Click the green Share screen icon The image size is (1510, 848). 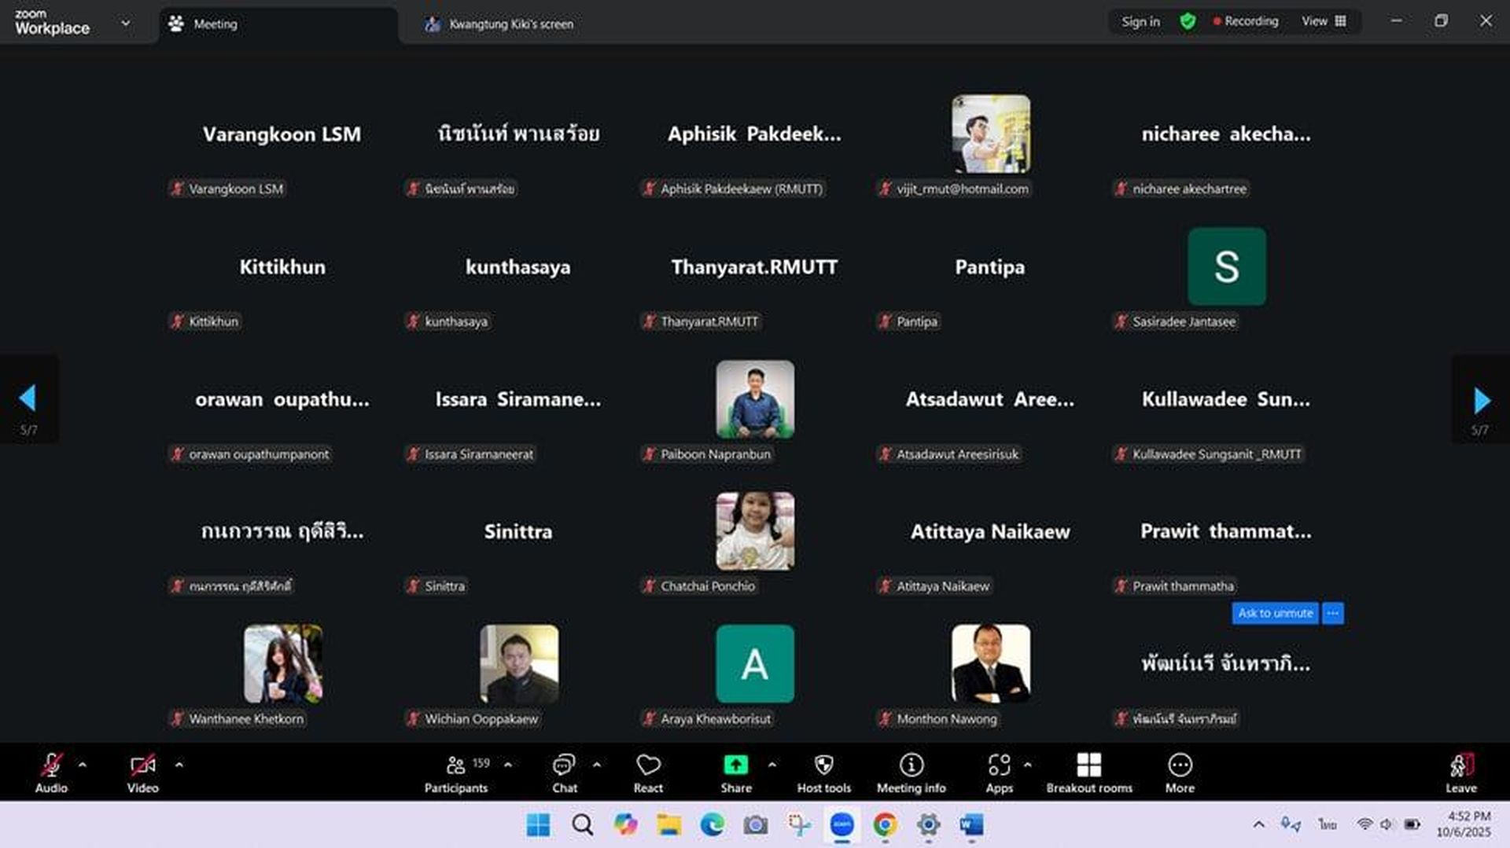point(735,765)
